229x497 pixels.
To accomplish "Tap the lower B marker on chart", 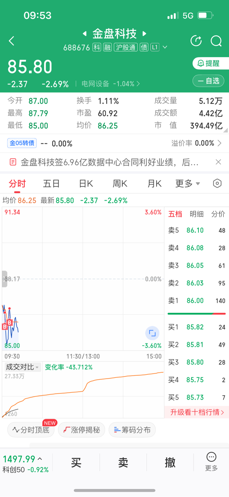I will point(4,327).
